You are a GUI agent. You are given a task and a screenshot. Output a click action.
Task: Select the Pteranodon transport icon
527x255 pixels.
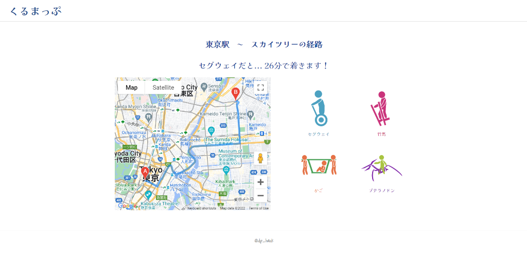click(381, 167)
